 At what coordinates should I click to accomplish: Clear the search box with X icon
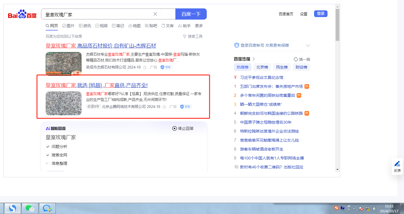155,14
